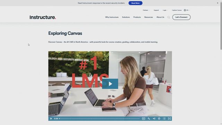
Task: Open the About Us menu
Action: (160, 17)
